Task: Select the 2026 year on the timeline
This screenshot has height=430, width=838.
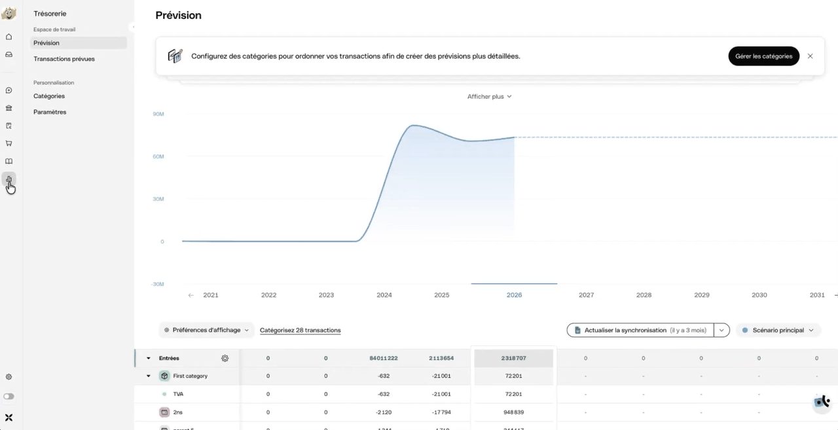Action: [515, 295]
